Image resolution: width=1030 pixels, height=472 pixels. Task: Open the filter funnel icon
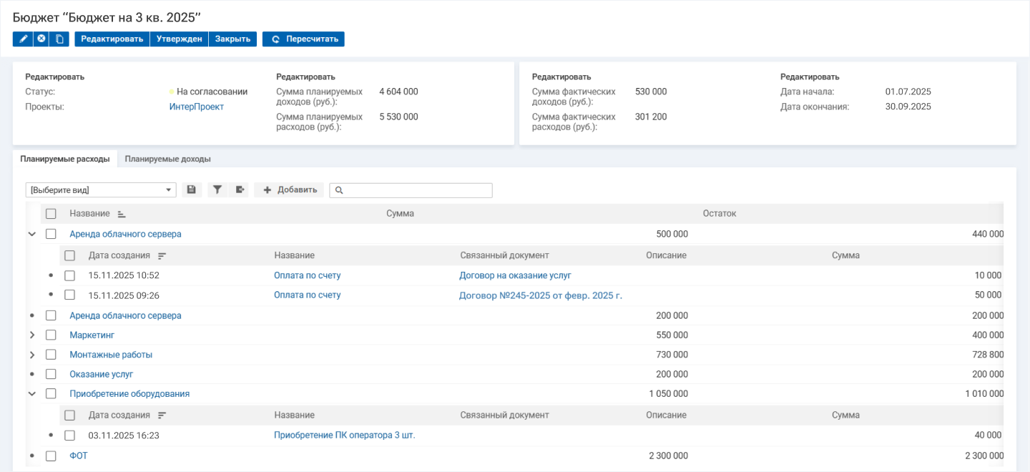(217, 190)
